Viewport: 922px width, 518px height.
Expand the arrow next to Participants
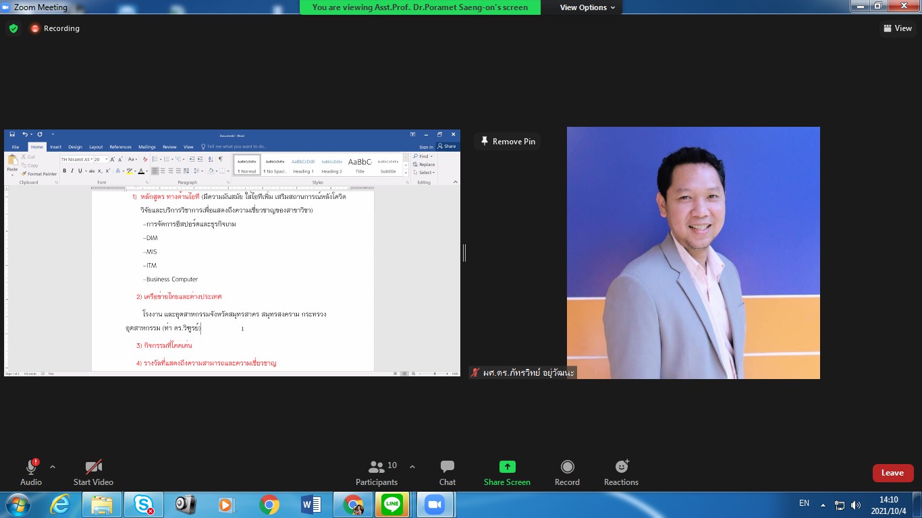pyautogui.click(x=412, y=467)
